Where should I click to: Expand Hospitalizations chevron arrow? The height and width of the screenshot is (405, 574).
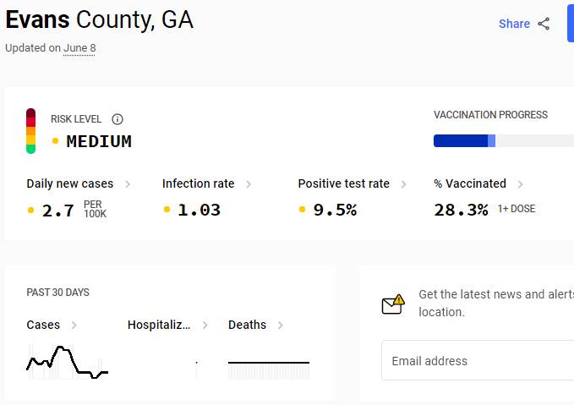click(x=205, y=326)
